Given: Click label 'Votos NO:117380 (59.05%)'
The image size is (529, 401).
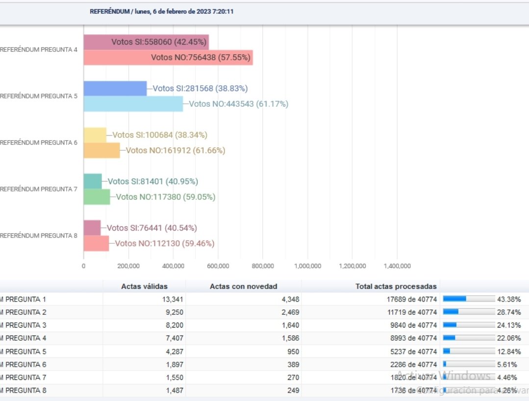Looking at the screenshot, I should [166, 197].
